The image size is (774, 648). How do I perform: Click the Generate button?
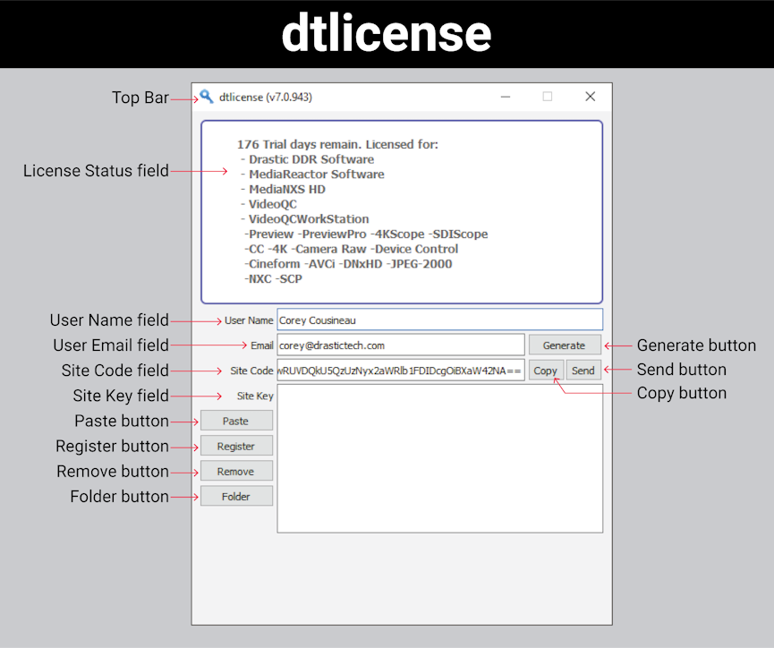(565, 345)
